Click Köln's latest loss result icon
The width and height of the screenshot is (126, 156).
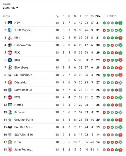tap(120, 38)
